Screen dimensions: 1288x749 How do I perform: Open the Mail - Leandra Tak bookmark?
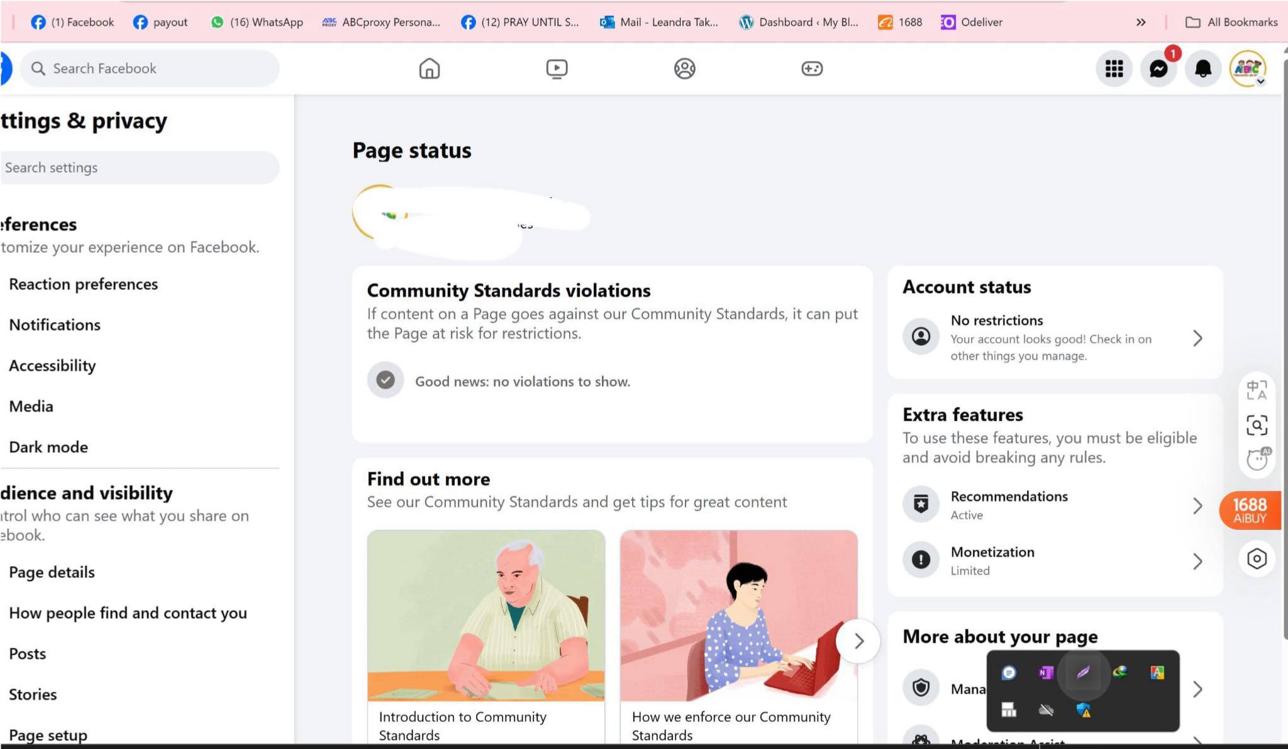658,22
